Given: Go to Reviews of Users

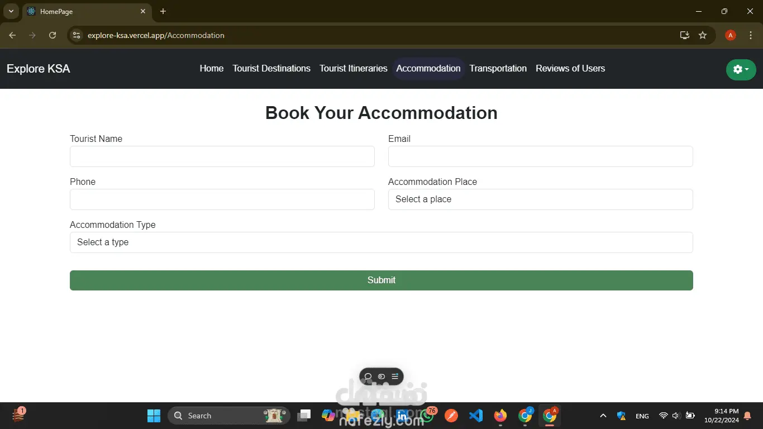Looking at the screenshot, I should pos(570,69).
